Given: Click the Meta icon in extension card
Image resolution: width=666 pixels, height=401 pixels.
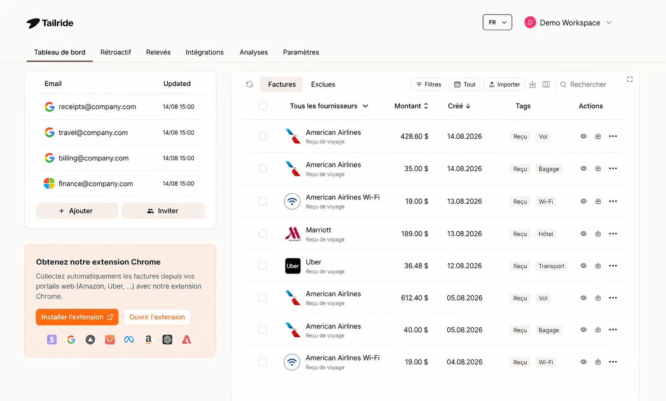Looking at the screenshot, I should (129, 340).
